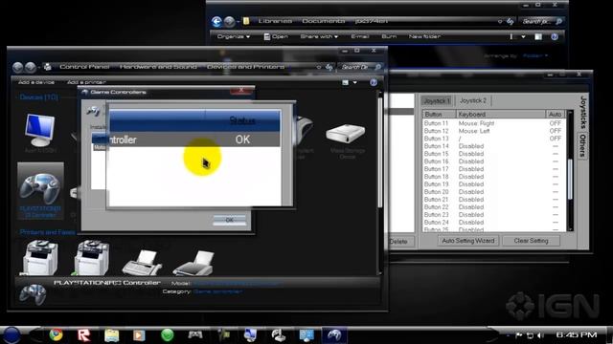The width and height of the screenshot is (613, 344).
Task: Click Add a device
Action: pos(36,82)
